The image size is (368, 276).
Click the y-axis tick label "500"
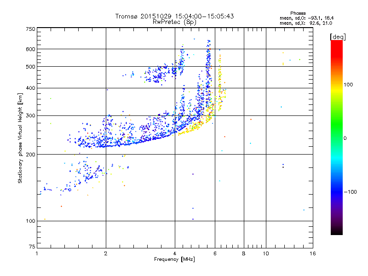click(x=30, y=67)
